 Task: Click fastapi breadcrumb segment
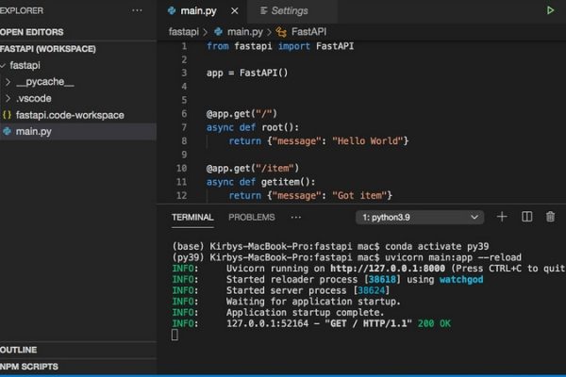click(x=184, y=32)
